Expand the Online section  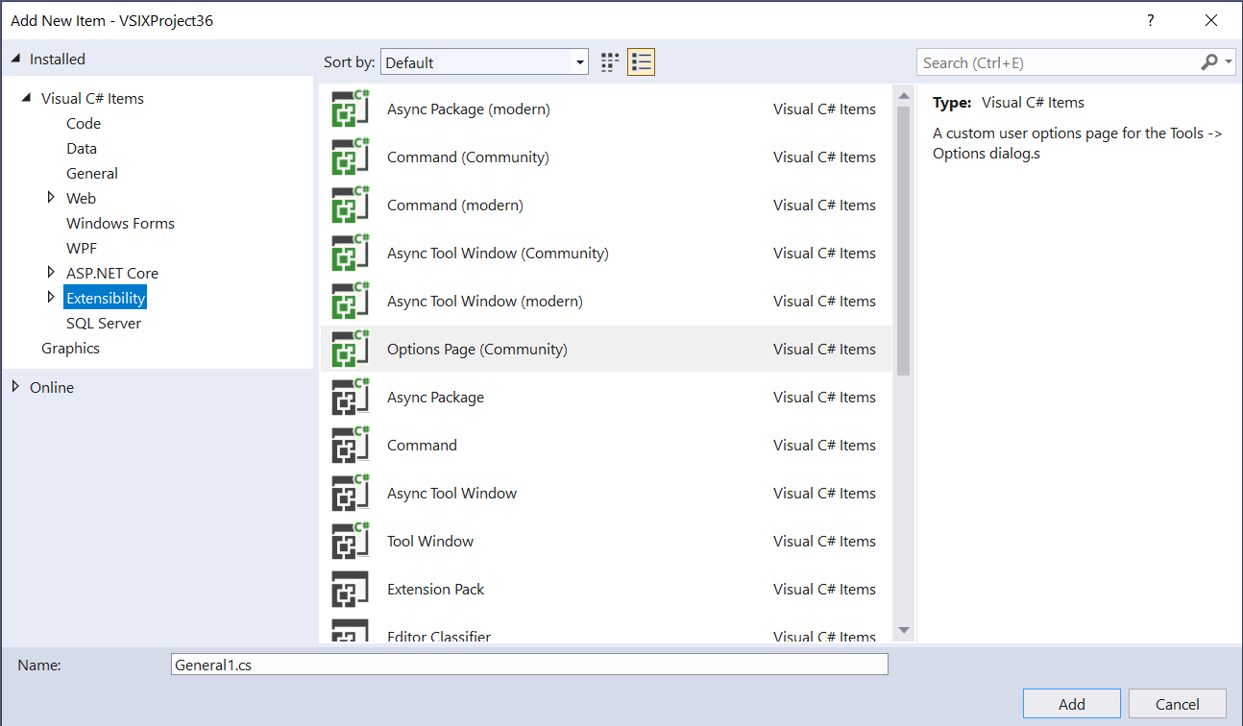pyautogui.click(x=14, y=387)
